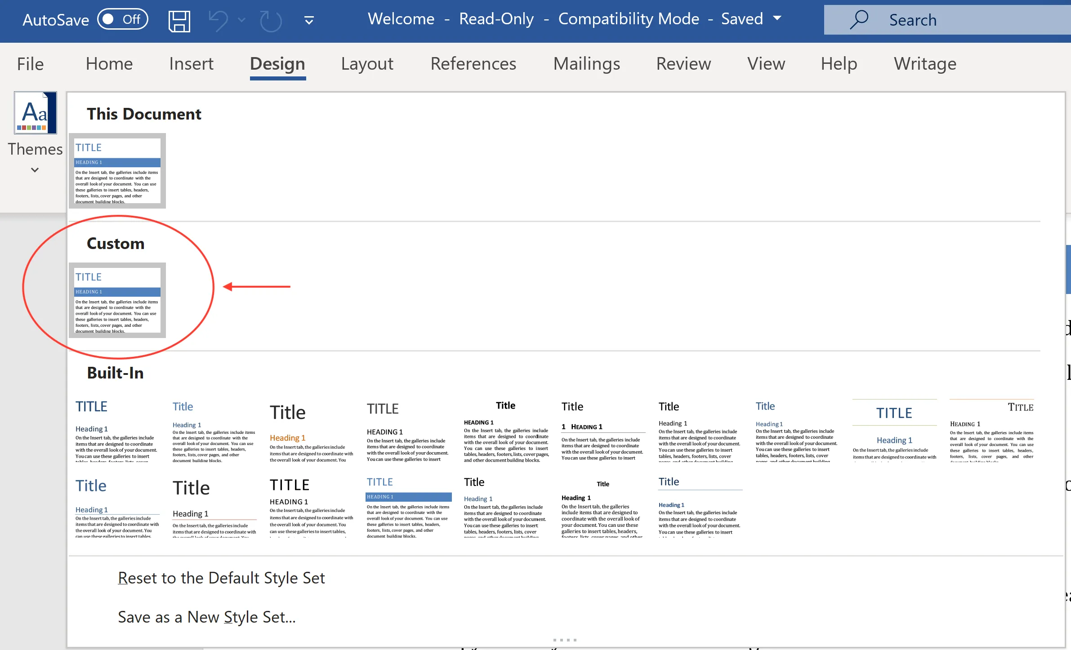Click Save as a New Style Set

206,617
